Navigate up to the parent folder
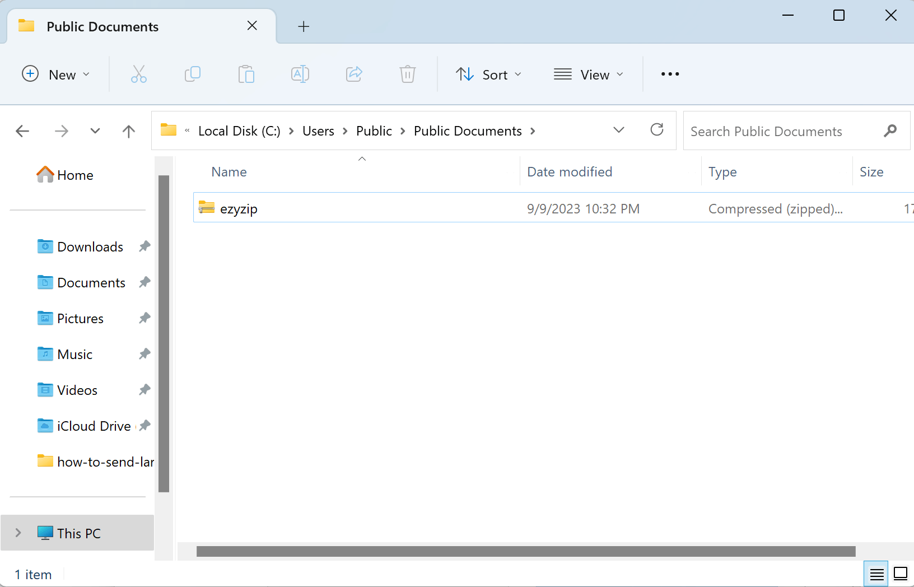The width and height of the screenshot is (914, 587). [x=128, y=131]
